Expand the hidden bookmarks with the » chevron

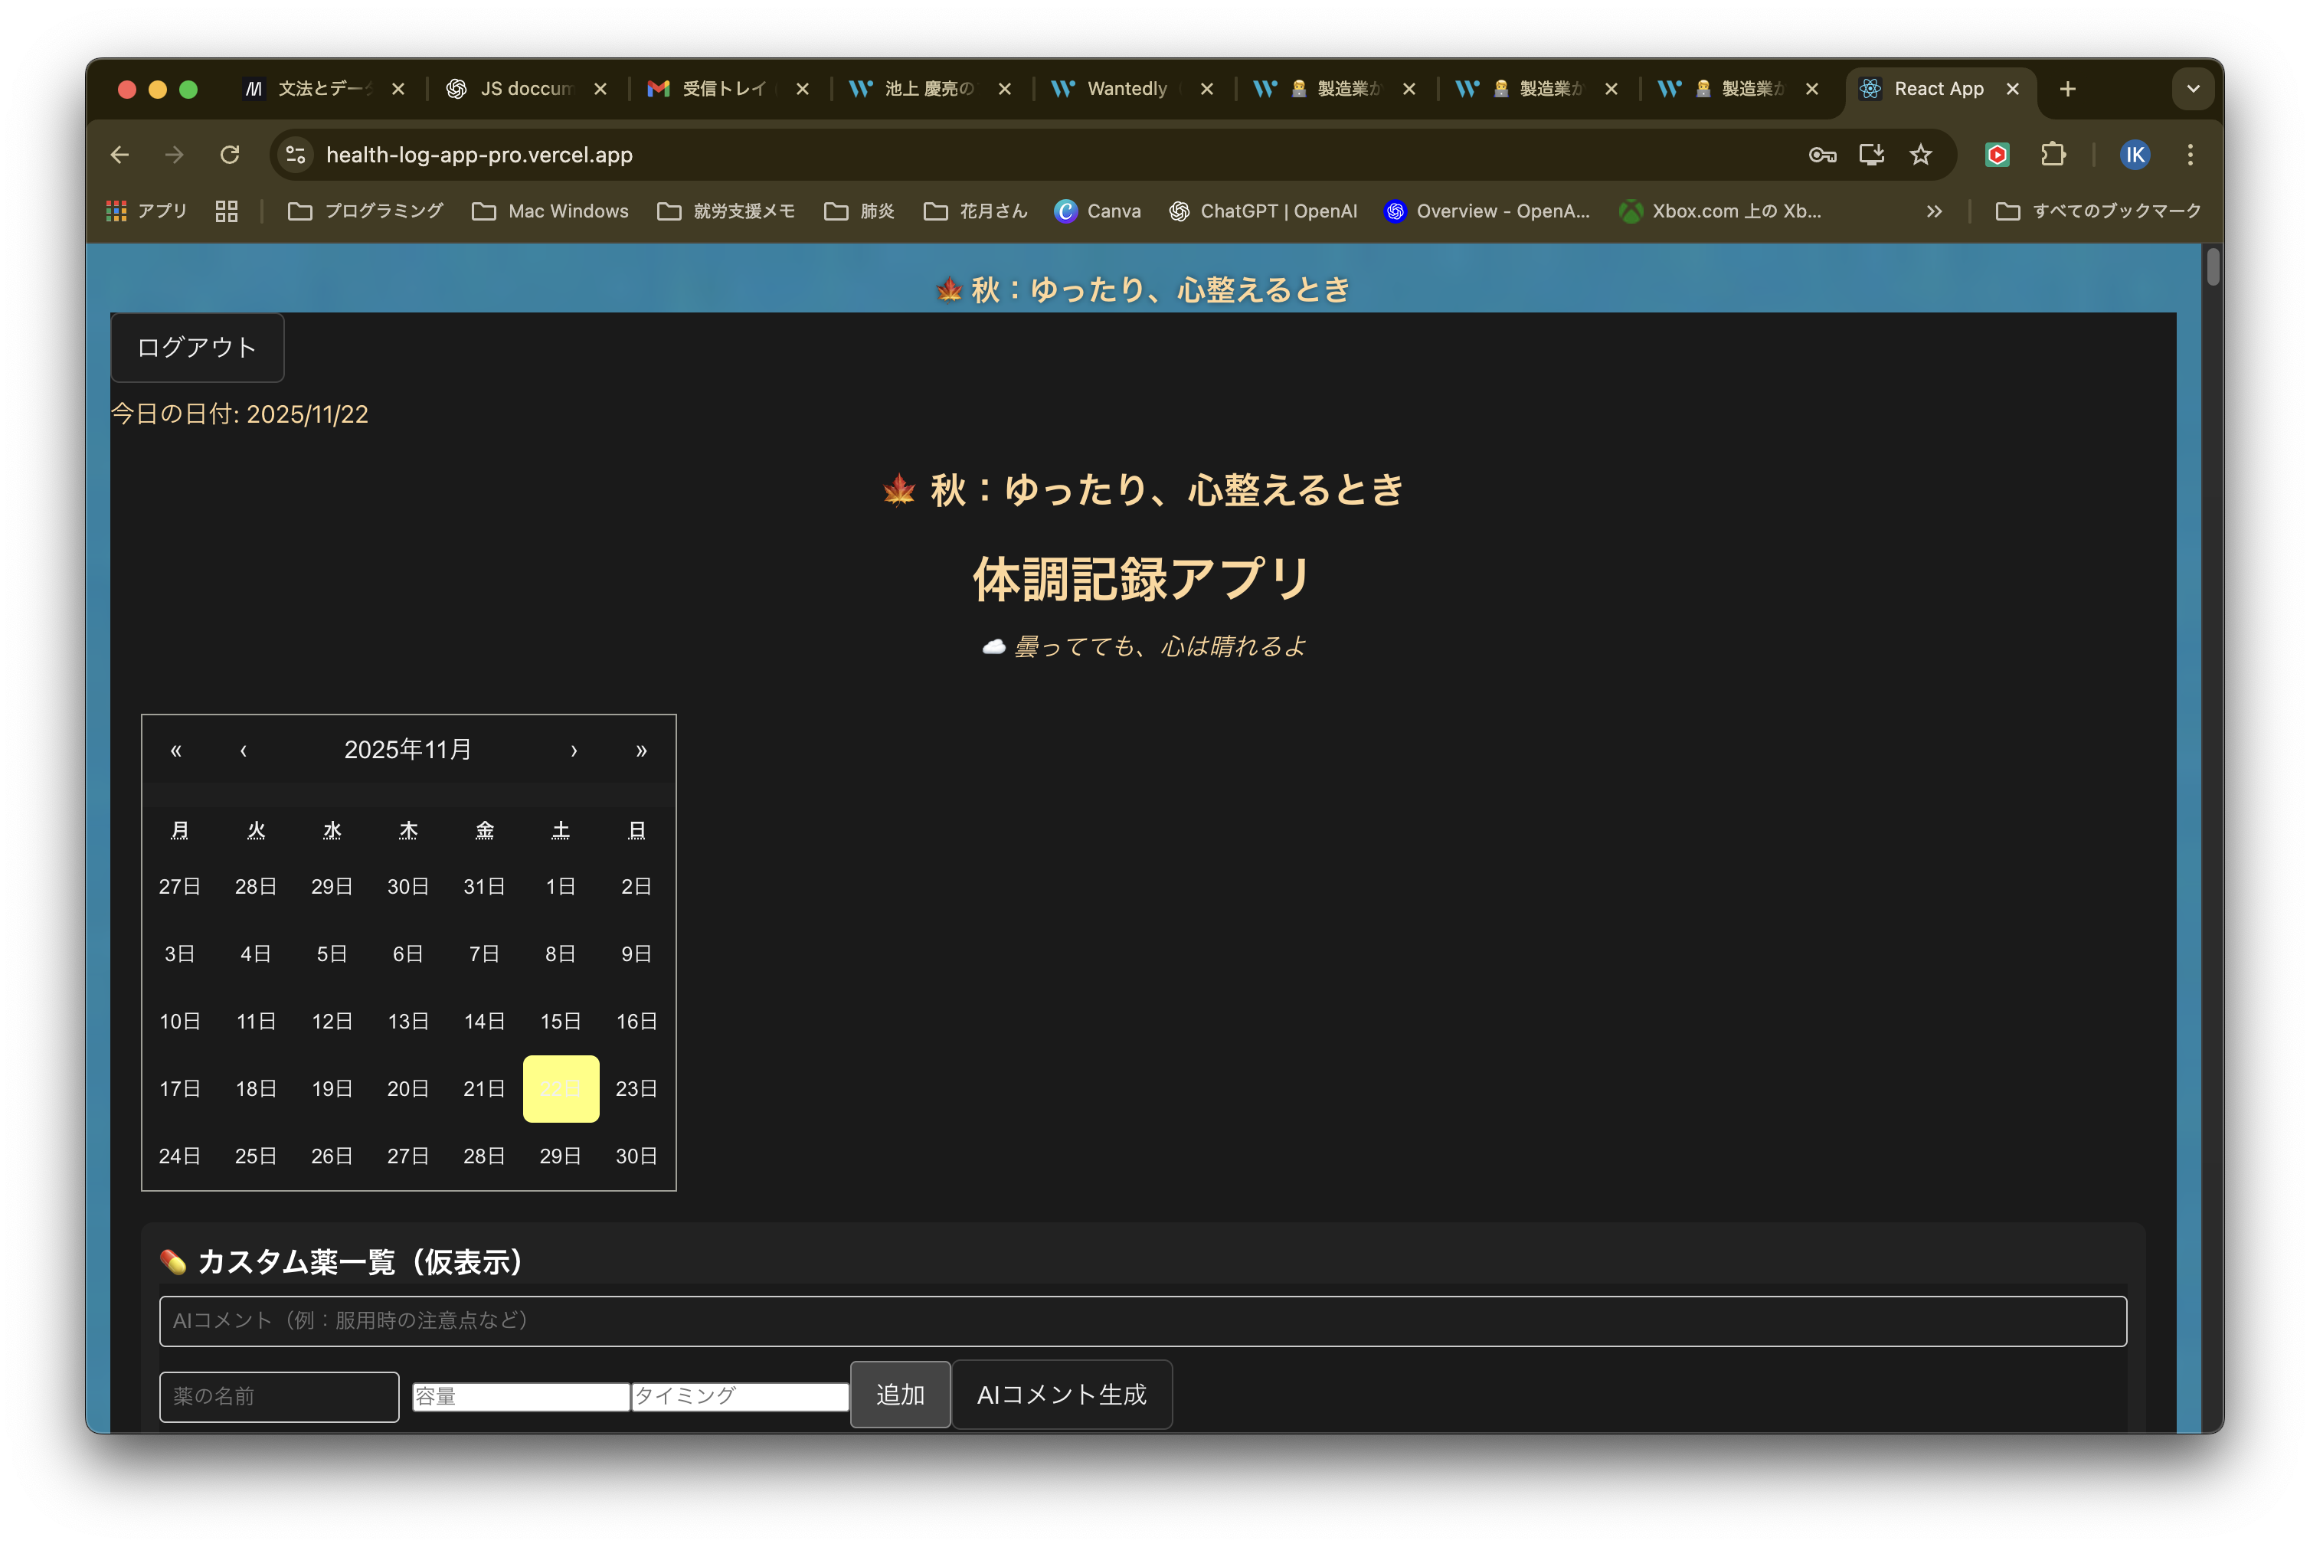pos(1935,210)
